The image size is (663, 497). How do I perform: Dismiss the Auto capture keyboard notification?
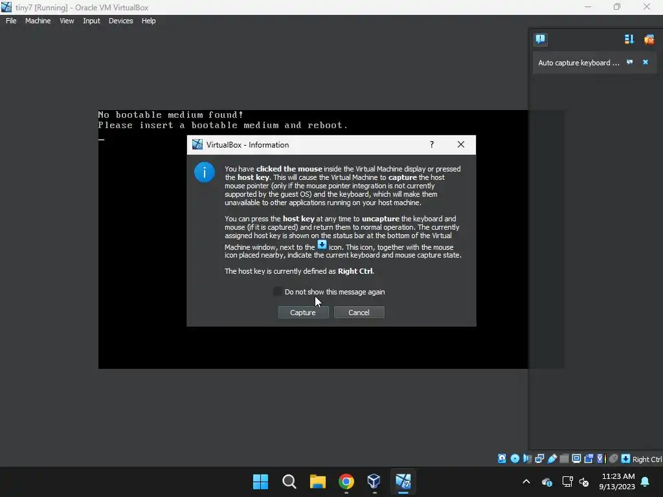(646, 62)
